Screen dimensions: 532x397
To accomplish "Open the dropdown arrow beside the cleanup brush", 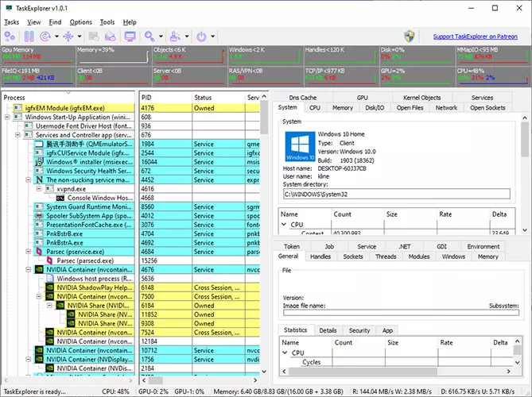I will click(186, 37).
